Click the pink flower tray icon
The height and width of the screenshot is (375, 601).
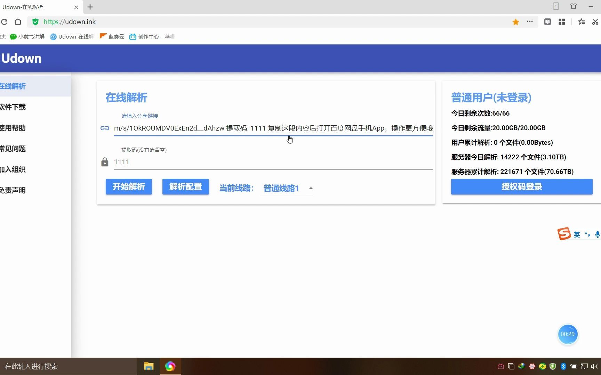pos(532,366)
